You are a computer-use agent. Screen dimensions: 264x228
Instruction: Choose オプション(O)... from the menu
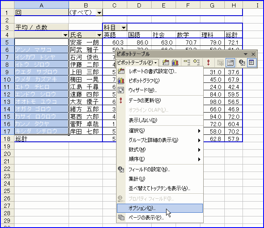point(160,208)
